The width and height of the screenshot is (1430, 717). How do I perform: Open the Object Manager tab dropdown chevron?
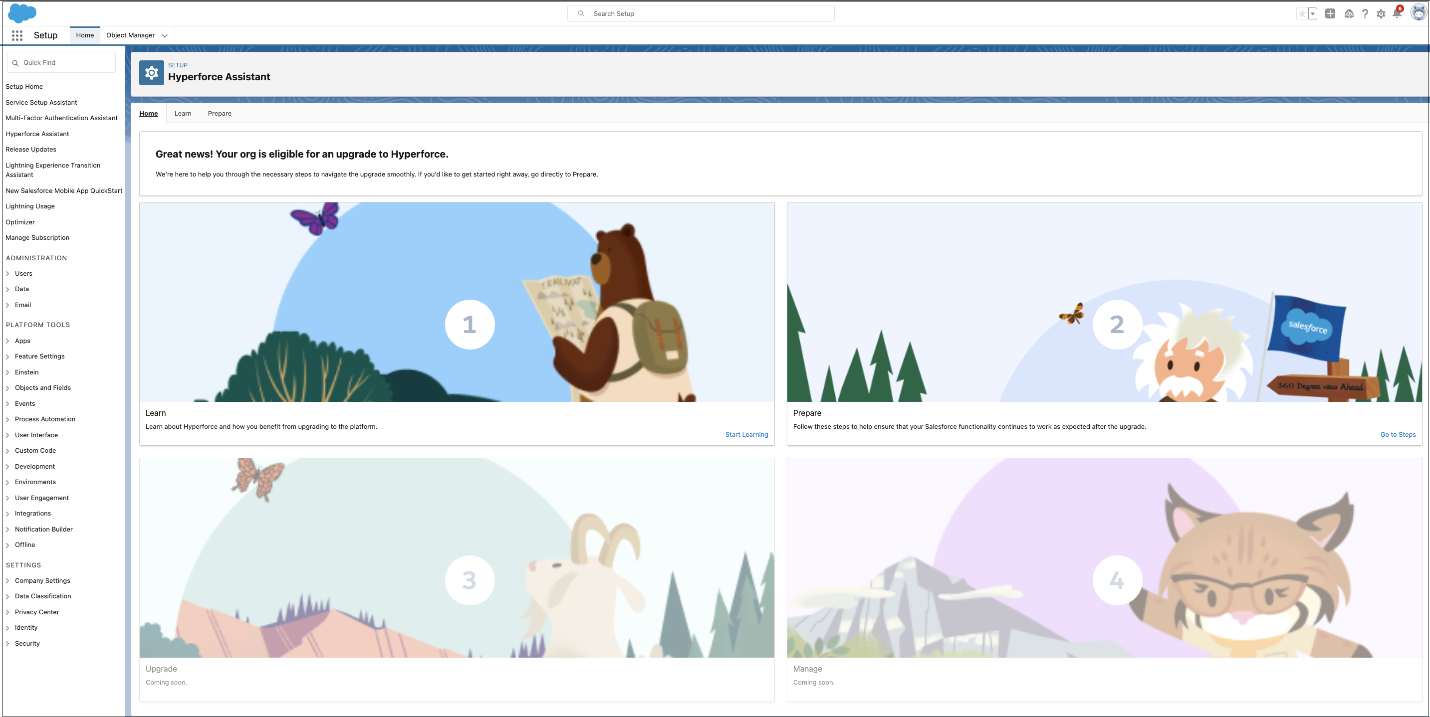tap(165, 35)
